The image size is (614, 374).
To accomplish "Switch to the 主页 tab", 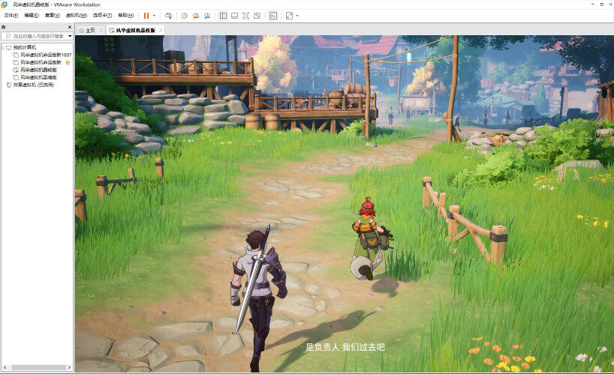I will pos(90,30).
